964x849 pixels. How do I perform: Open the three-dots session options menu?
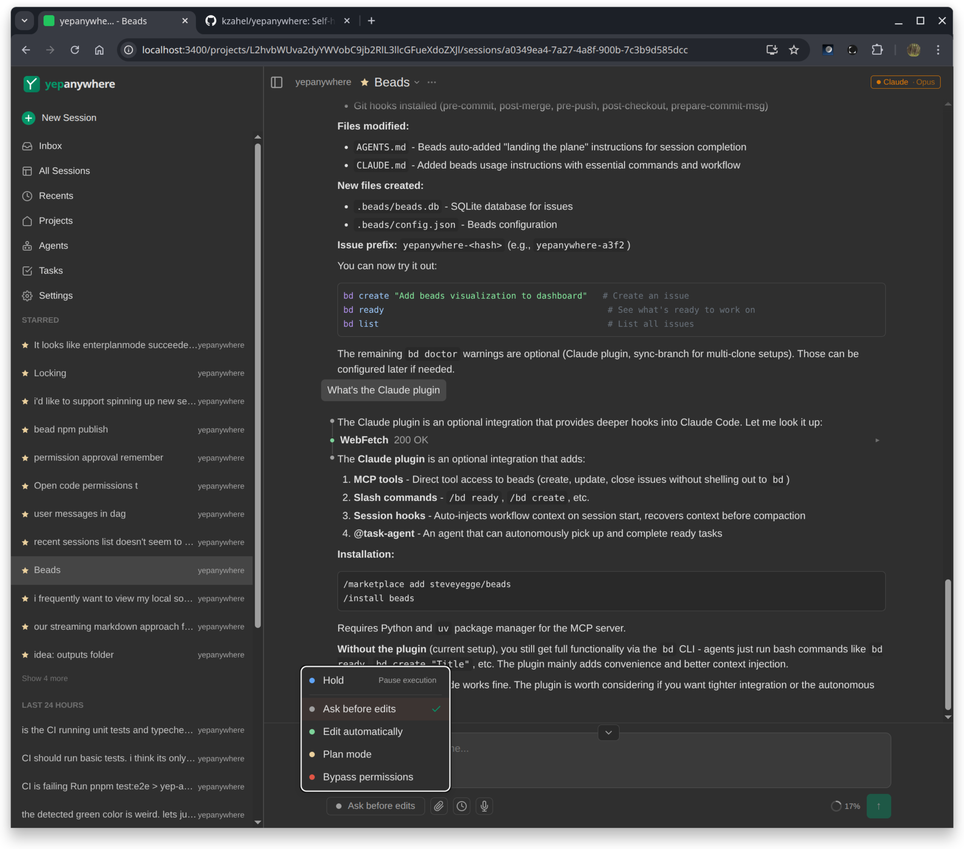432,83
